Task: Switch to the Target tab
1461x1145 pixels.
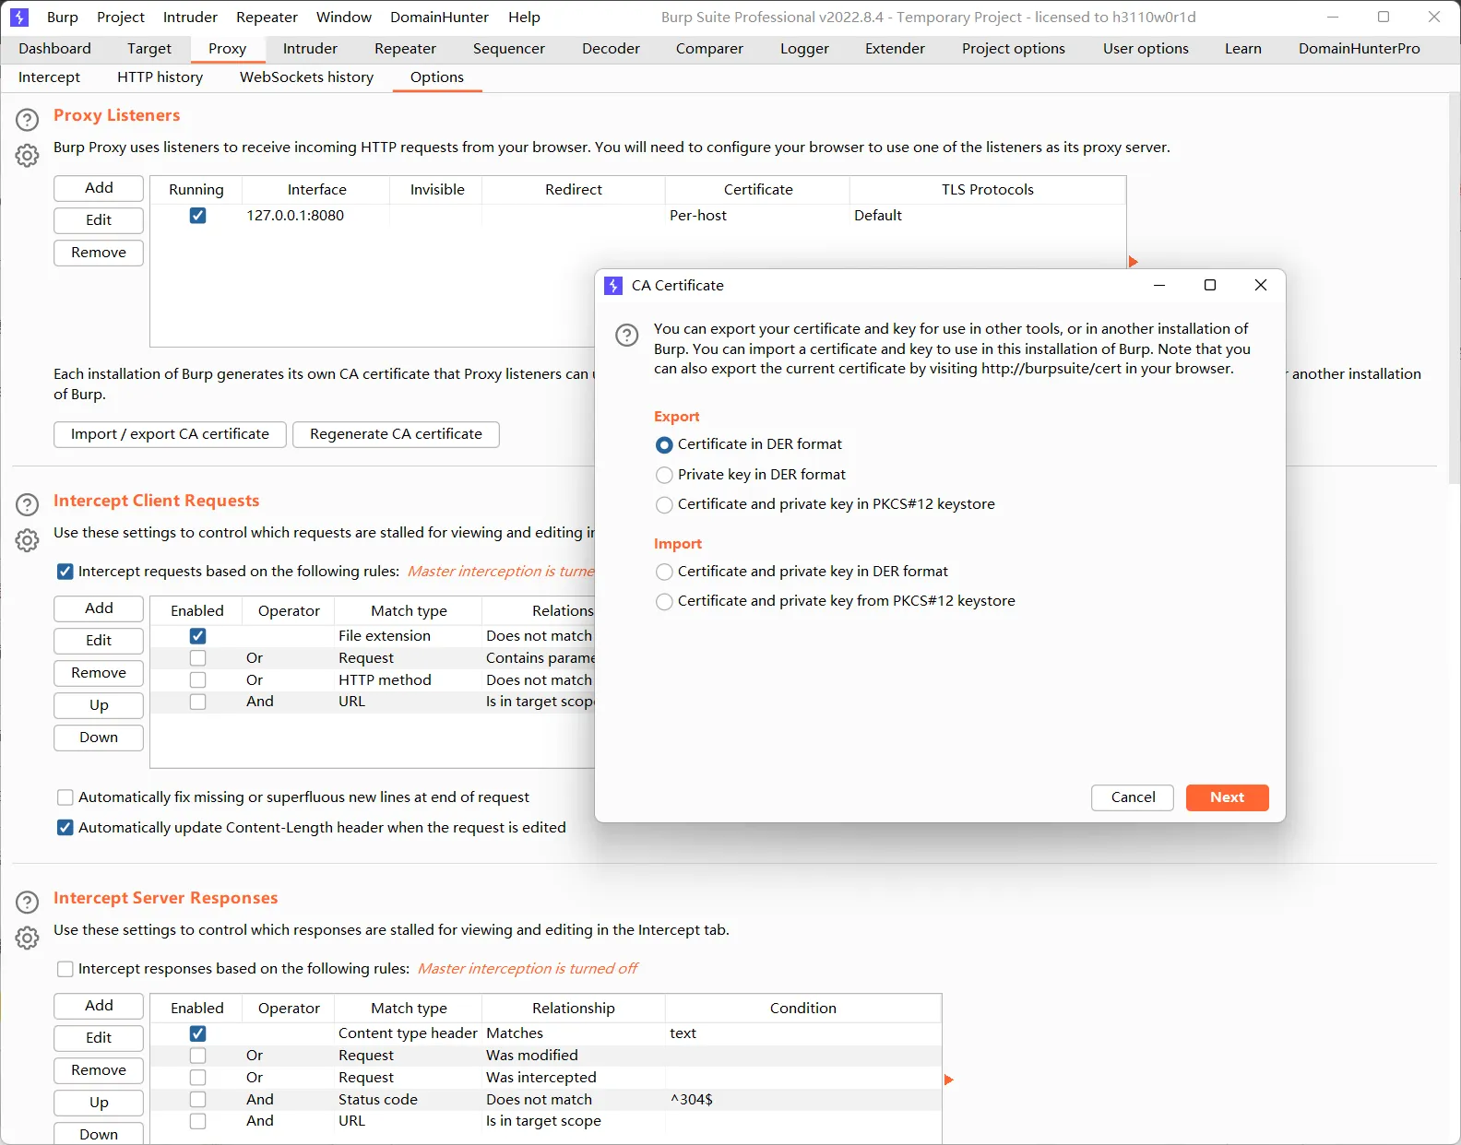Action: click(x=149, y=49)
